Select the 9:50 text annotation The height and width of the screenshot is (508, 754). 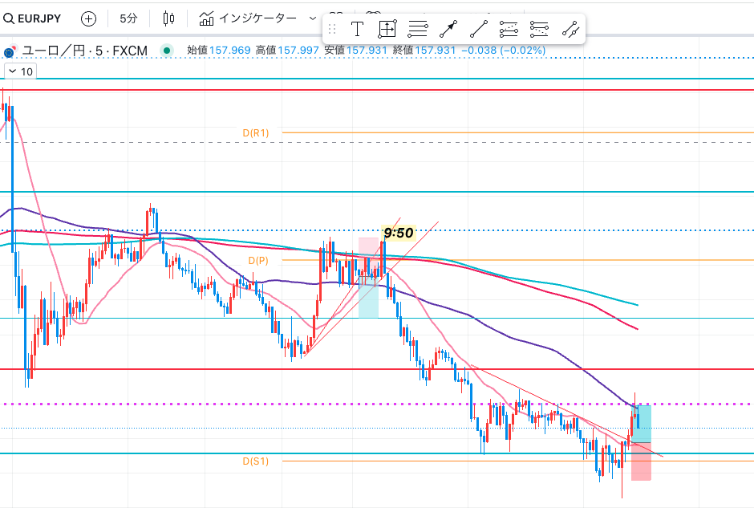tap(398, 233)
